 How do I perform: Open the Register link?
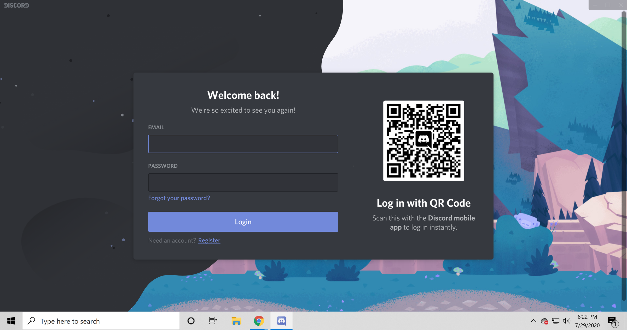209,240
